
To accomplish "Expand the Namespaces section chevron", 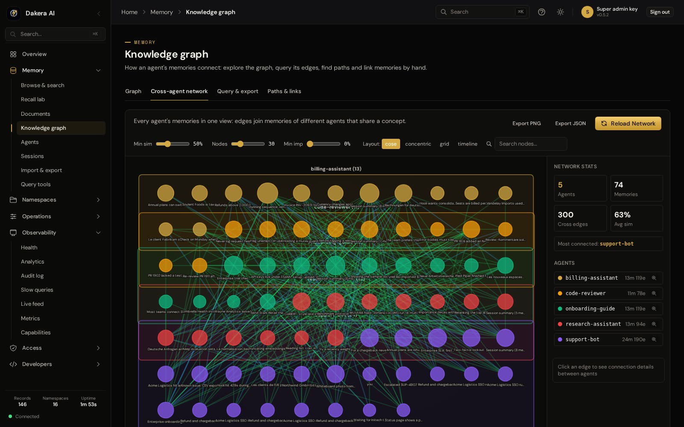I will (98, 200).
